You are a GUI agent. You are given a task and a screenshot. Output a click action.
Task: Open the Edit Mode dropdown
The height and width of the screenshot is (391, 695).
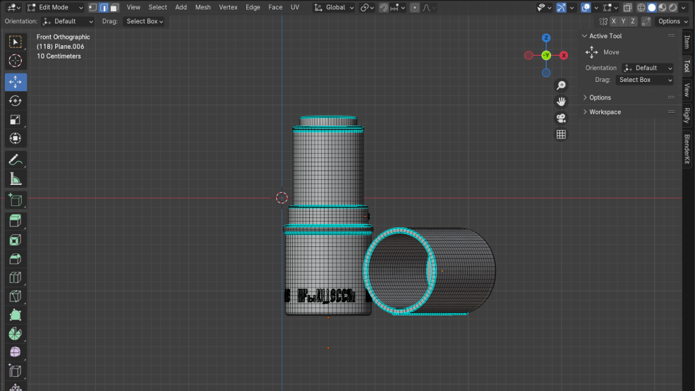[x=55, y=7]
